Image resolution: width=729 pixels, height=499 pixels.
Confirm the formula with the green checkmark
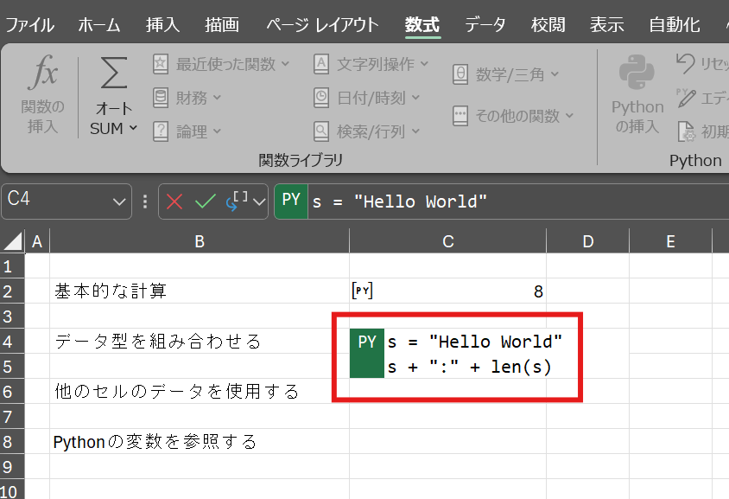click(205, 202)
